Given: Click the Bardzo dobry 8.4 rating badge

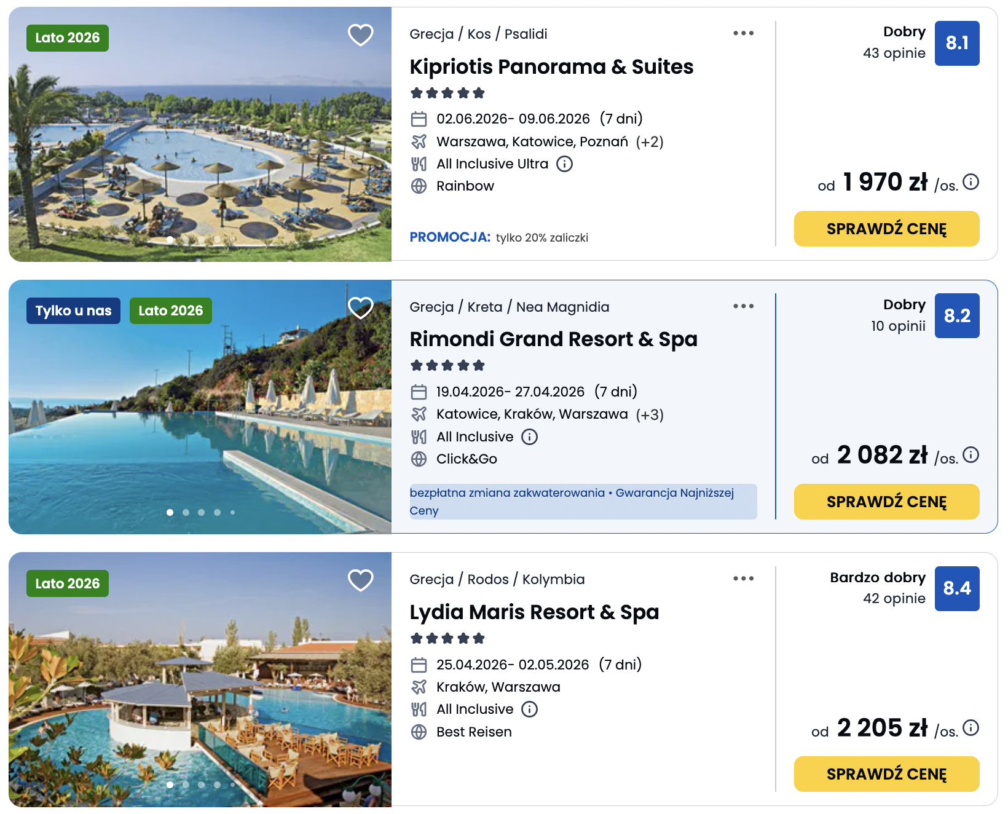Looking at the screenshot, I should [x=957, y=589].
